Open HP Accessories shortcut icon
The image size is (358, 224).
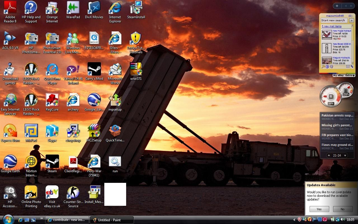click(x=10, y=197)
